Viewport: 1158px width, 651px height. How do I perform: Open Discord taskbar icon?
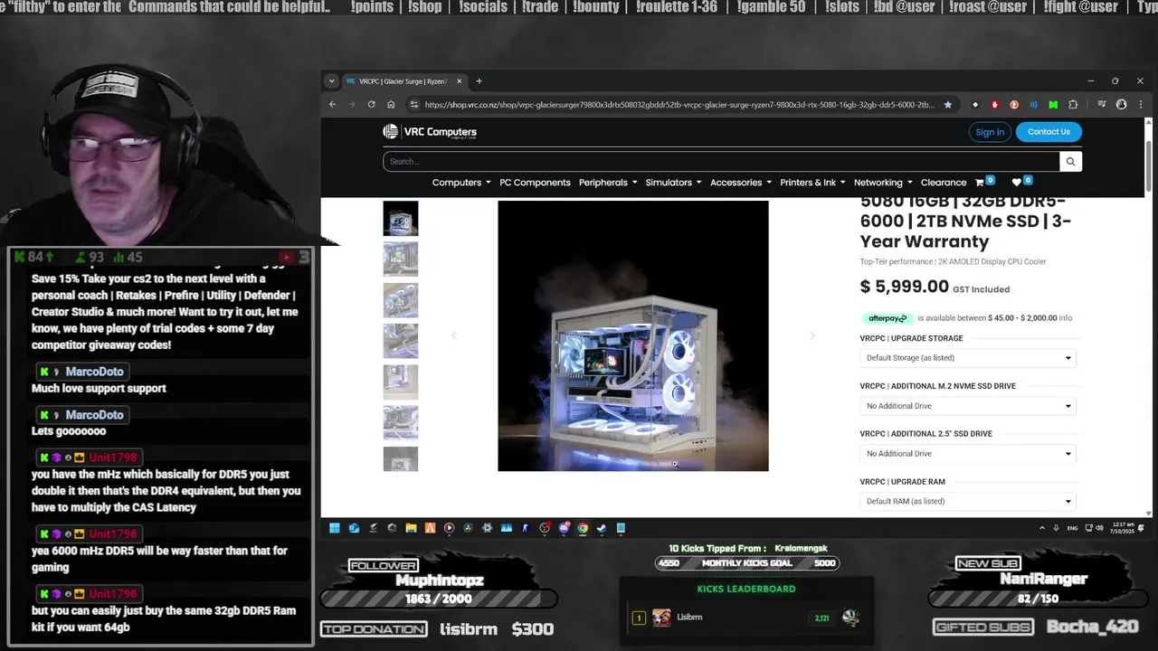564,528
